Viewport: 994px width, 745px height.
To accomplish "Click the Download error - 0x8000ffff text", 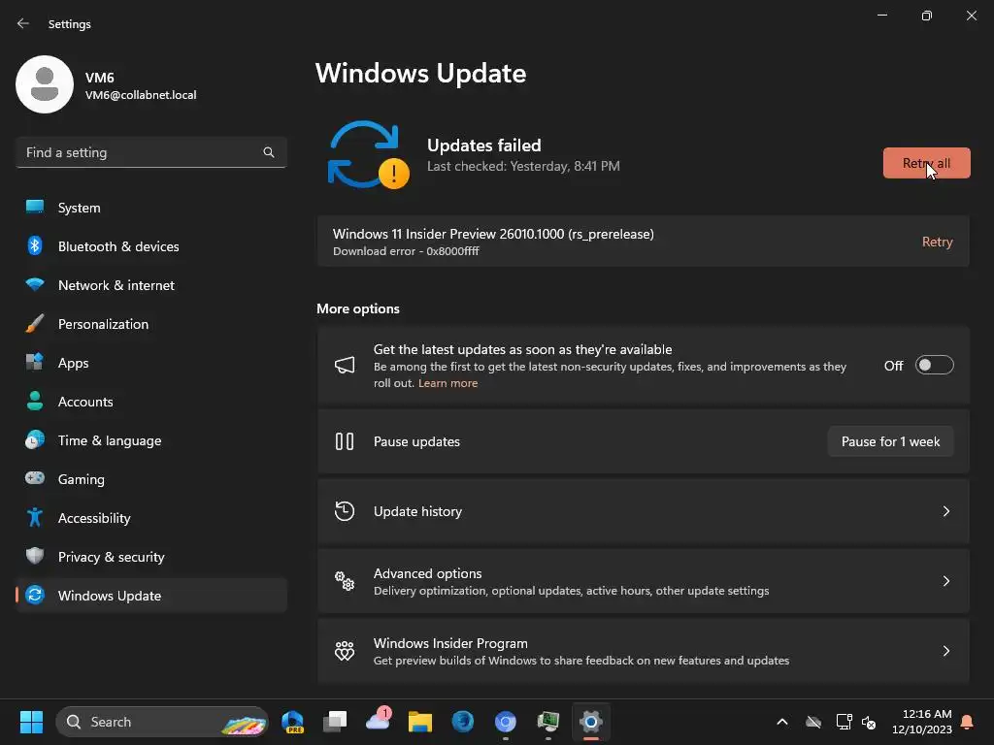I will pyautogui.click(x=406, y=251).
